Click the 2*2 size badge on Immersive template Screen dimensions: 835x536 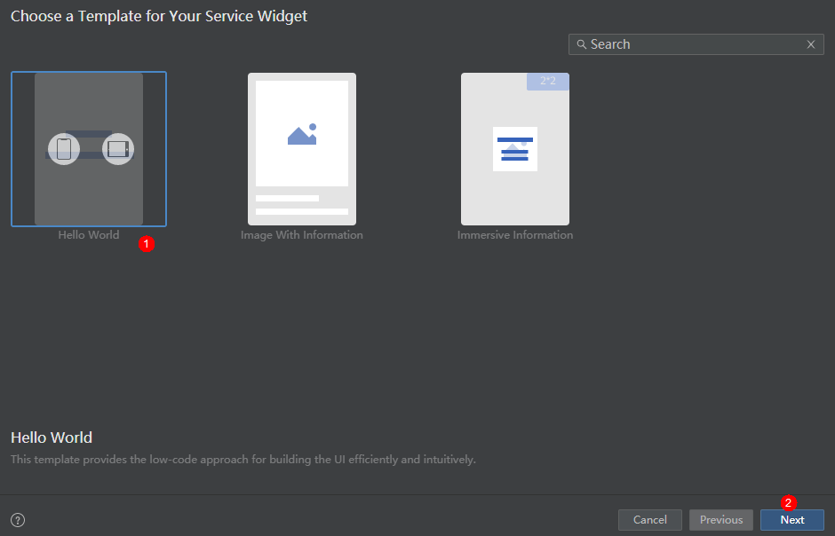[x=548, y=82]
